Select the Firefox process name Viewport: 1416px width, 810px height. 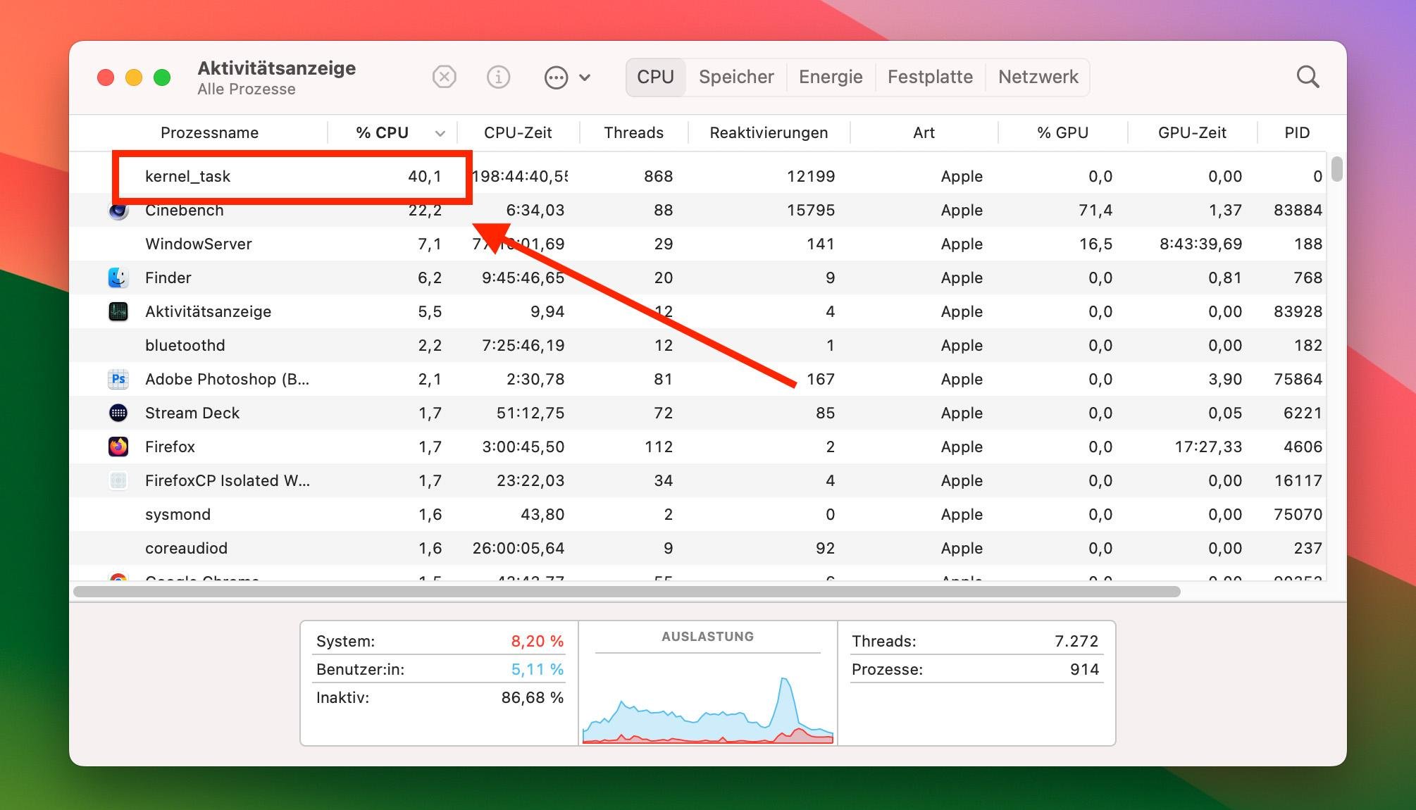(x=170, y=447)
